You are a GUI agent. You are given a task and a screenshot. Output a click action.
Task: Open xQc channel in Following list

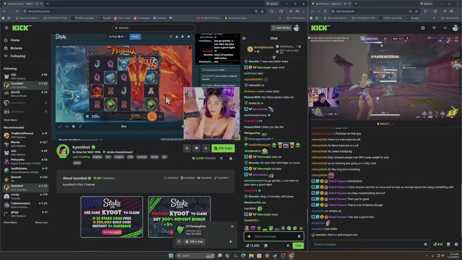tap(25, 76)
